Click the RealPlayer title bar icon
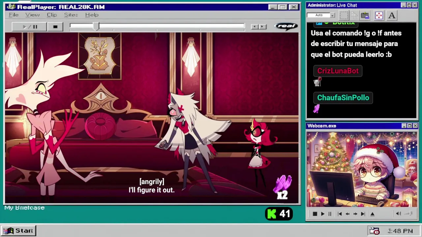 point(11,7)
